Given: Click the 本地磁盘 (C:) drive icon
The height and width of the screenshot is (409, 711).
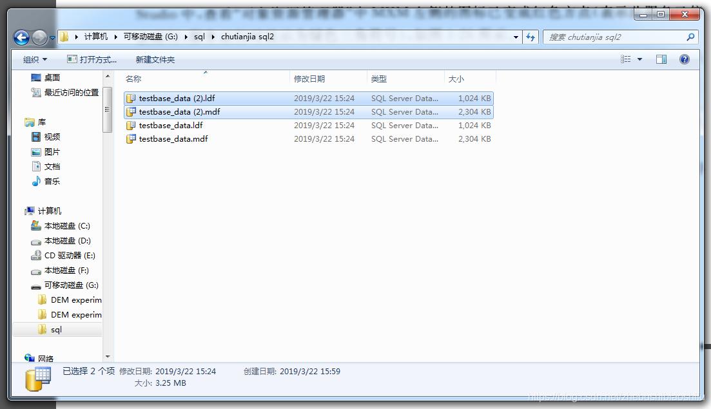Looking at the screenshot, I should (x=36, y=225).
